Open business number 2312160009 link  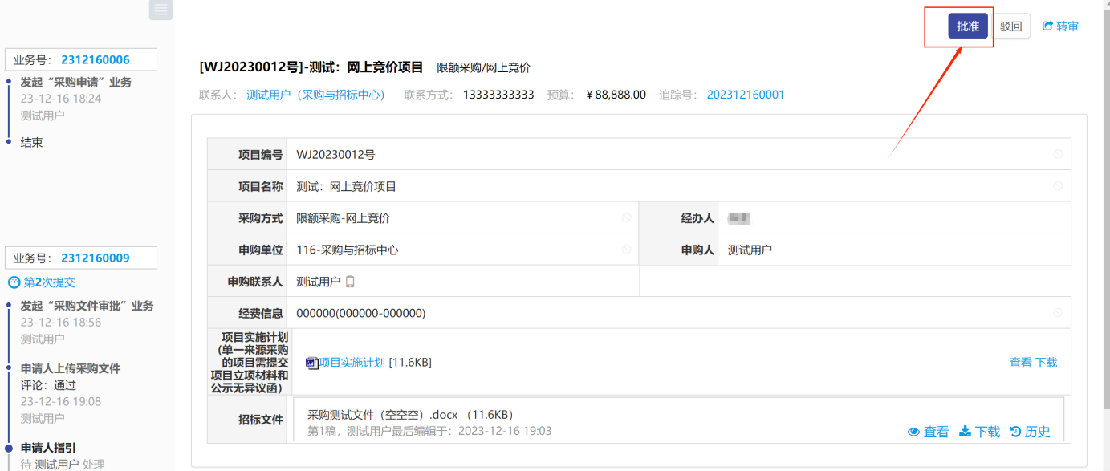(x=95, y=258)
